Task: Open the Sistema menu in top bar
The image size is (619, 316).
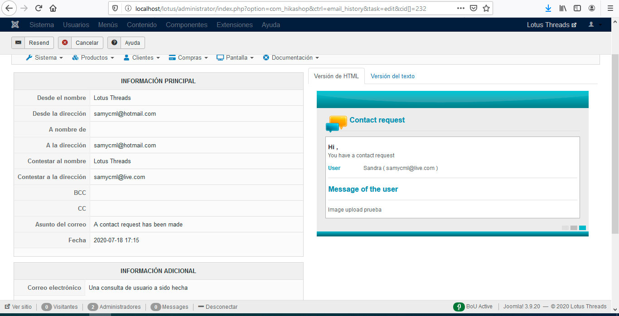Action: coord(42,25)
